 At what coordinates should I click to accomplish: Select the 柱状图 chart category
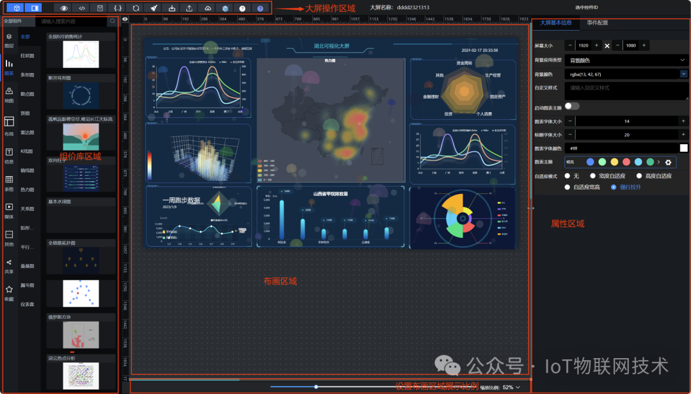point(28,56)
